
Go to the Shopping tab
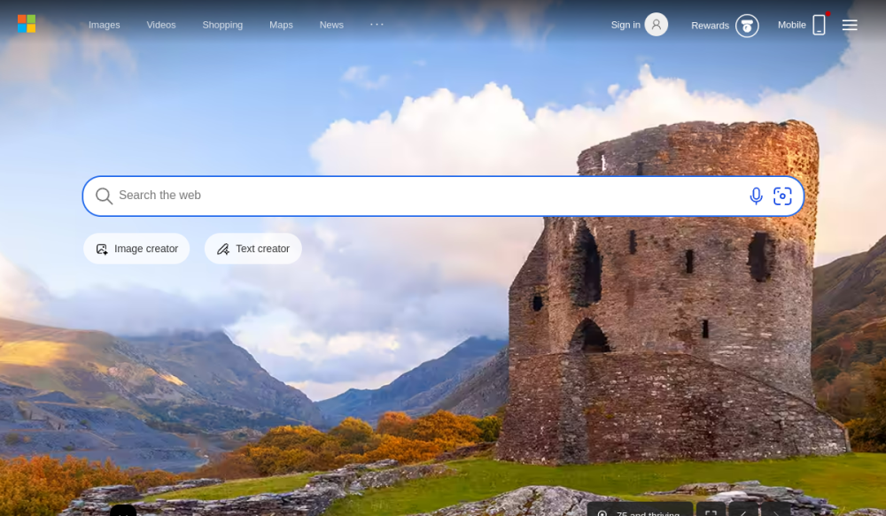coord(222,25)
